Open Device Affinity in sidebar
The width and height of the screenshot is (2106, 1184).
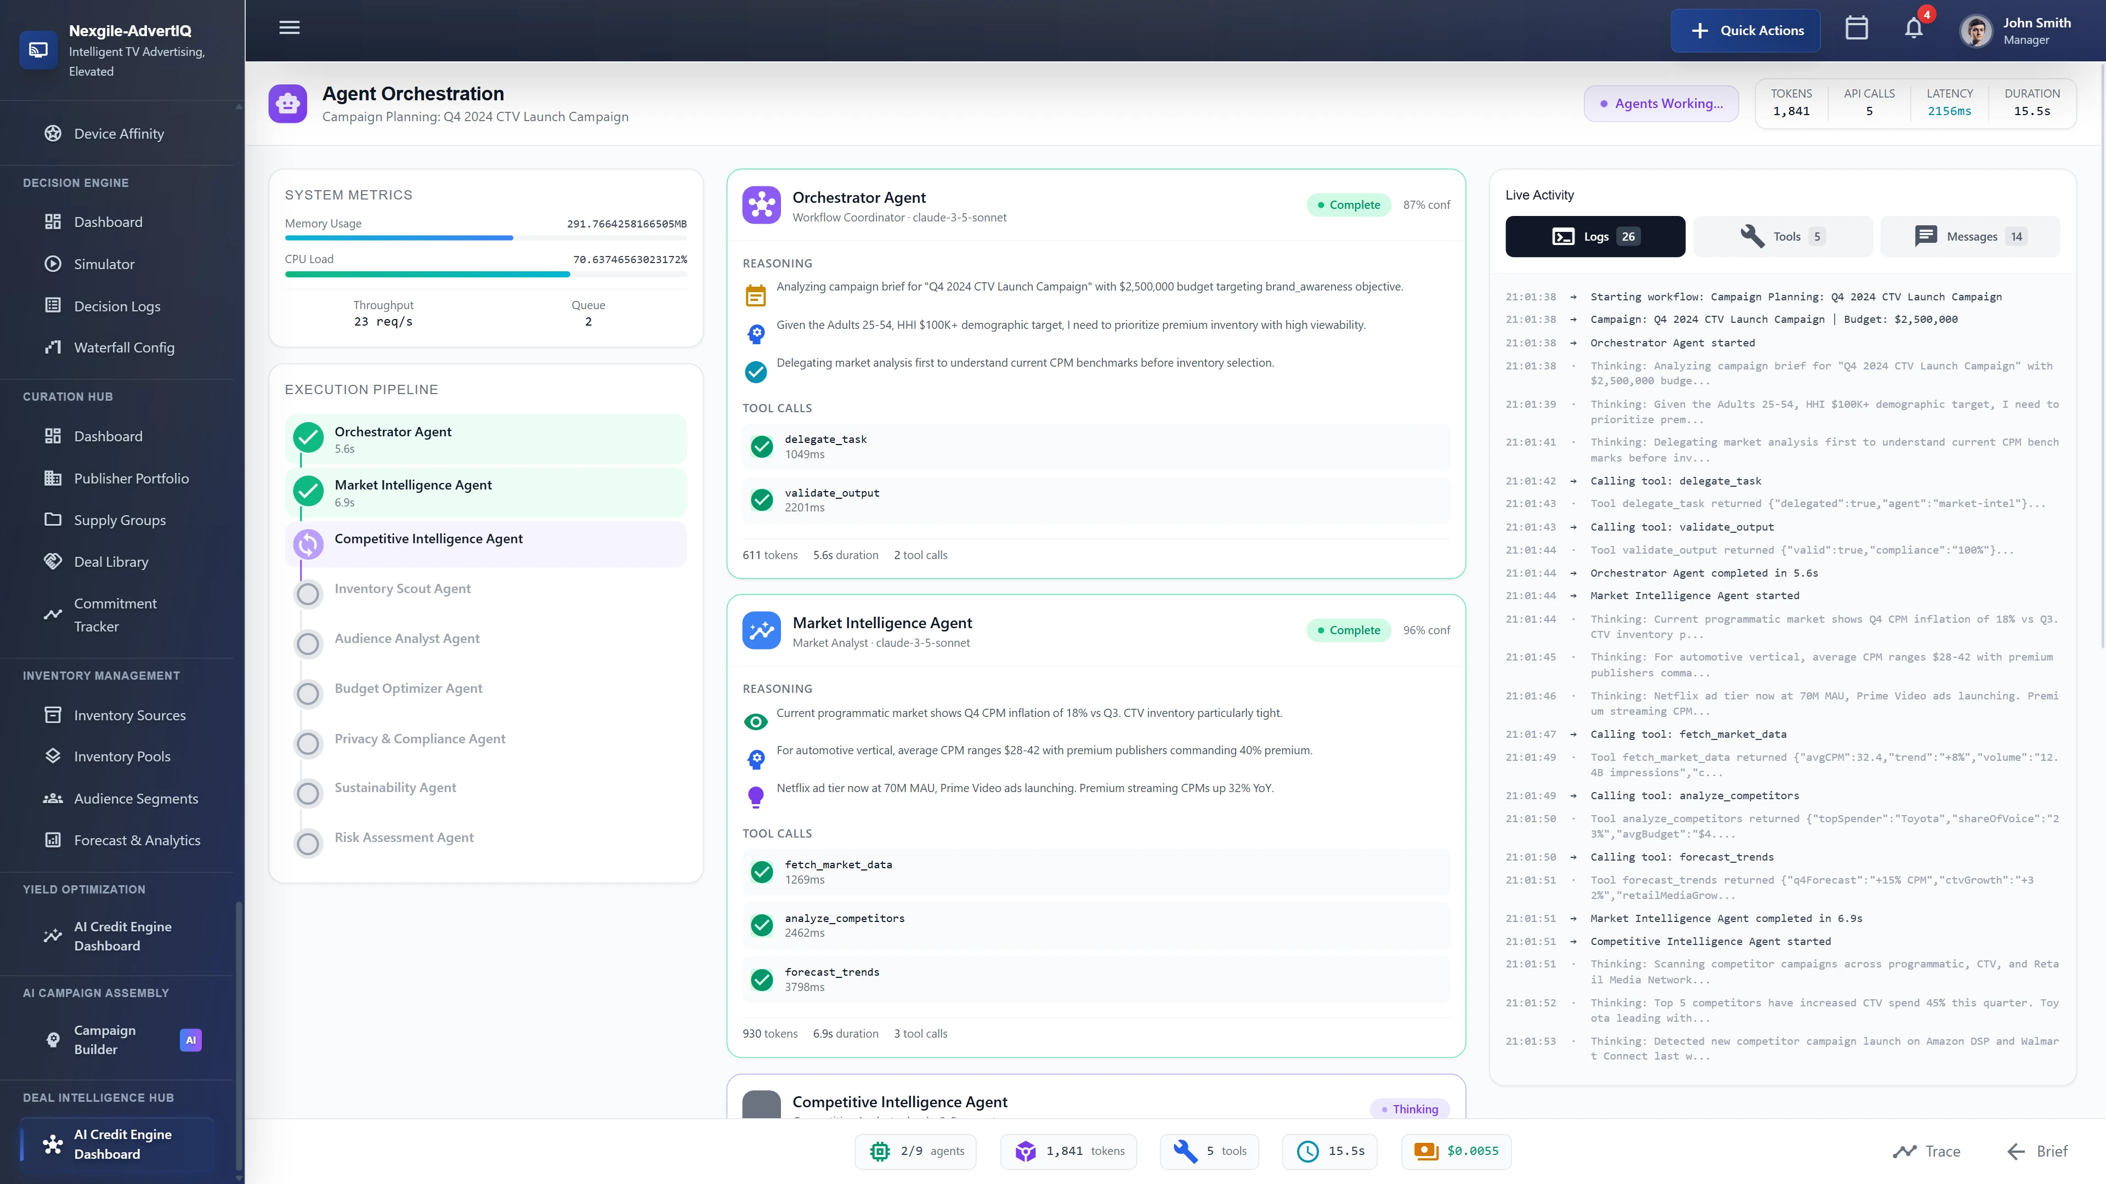tap(118, 133)
